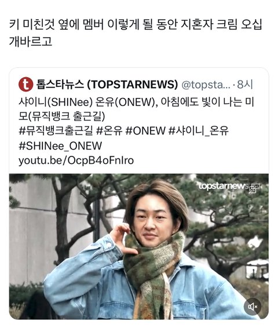
Task: Play the ONEW video thumbnail
Action: point(139,246)
